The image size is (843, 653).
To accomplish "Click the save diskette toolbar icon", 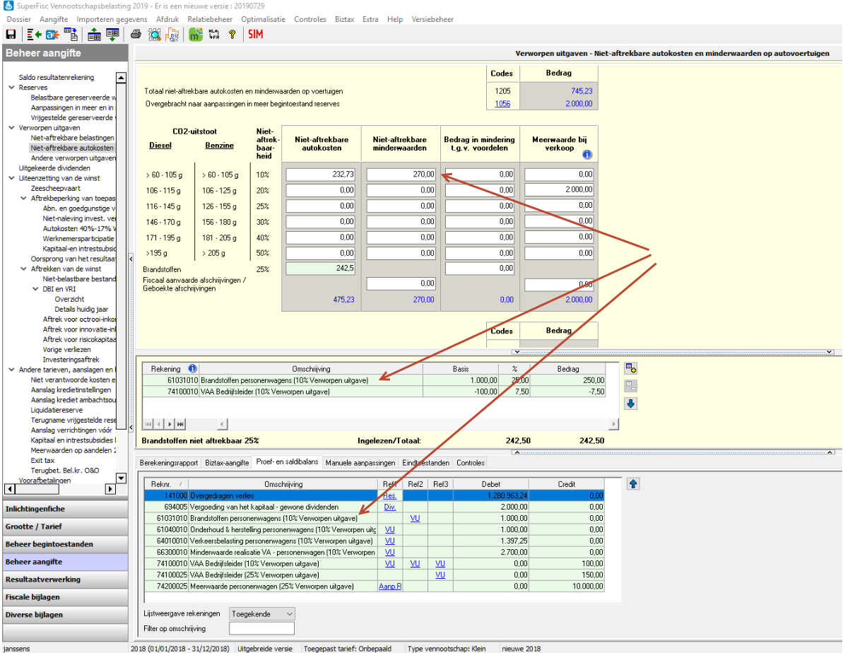I will [x=11, y=34].
